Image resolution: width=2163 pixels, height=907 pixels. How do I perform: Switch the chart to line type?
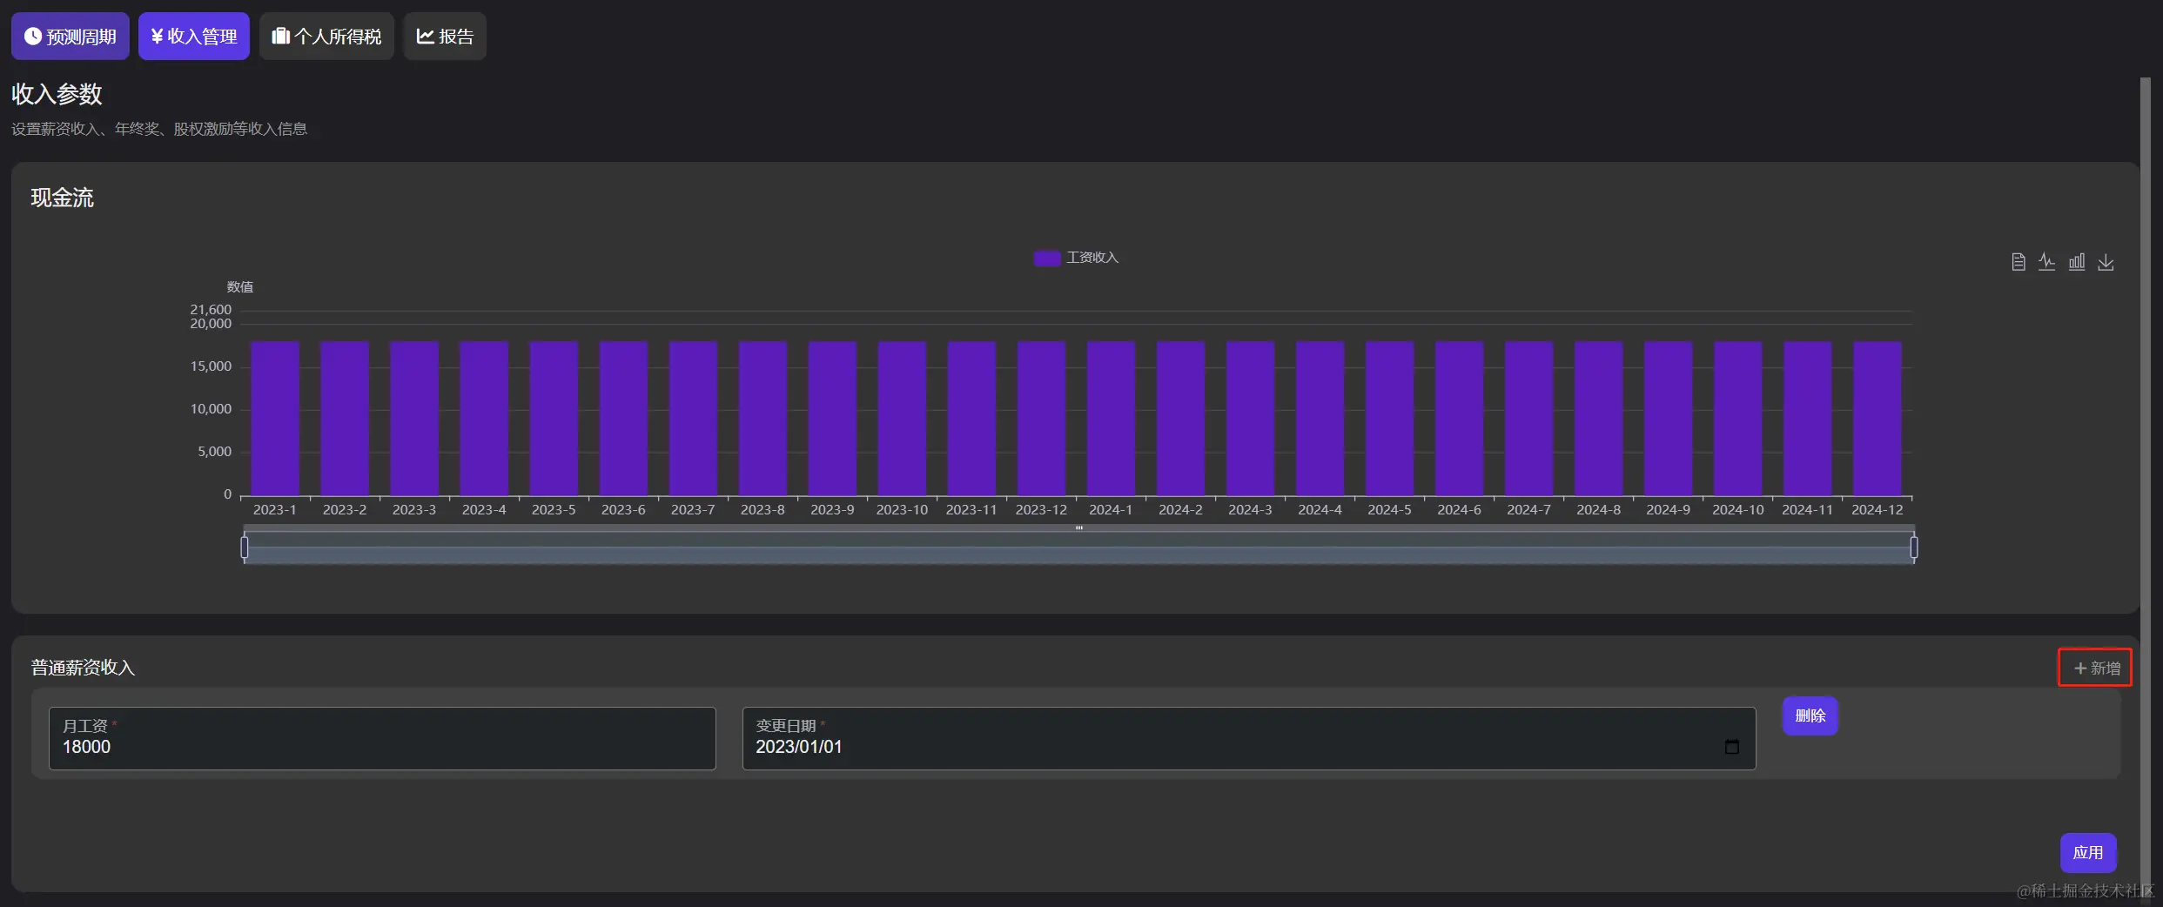pos(2046,262)
